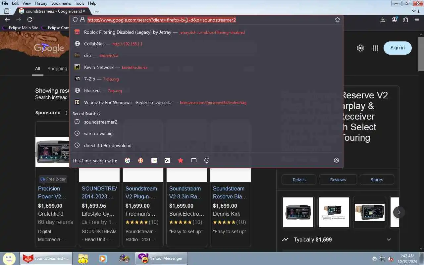Open the Soundstream Reserve Dennis Kirk listing

tap(230, 192)
